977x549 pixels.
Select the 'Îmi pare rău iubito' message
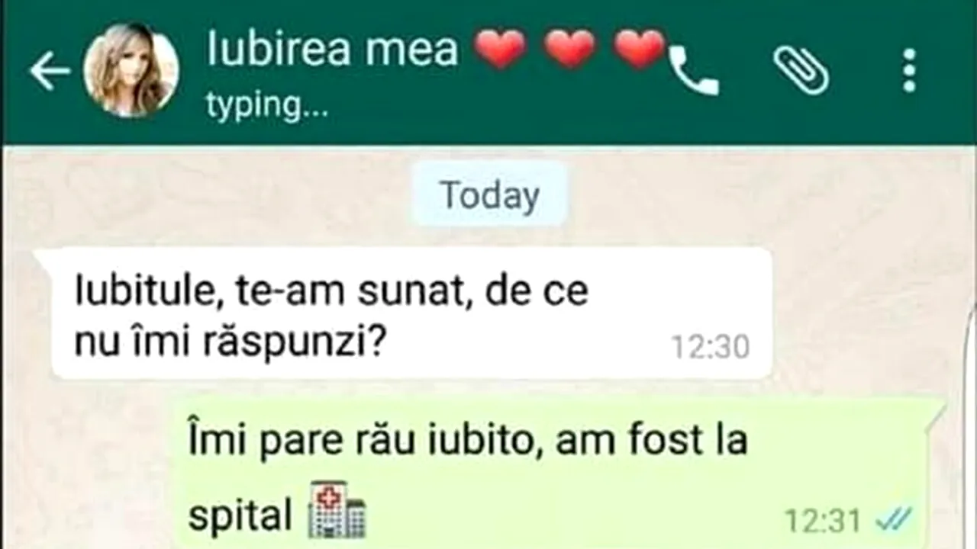click(x=557, y=473)
